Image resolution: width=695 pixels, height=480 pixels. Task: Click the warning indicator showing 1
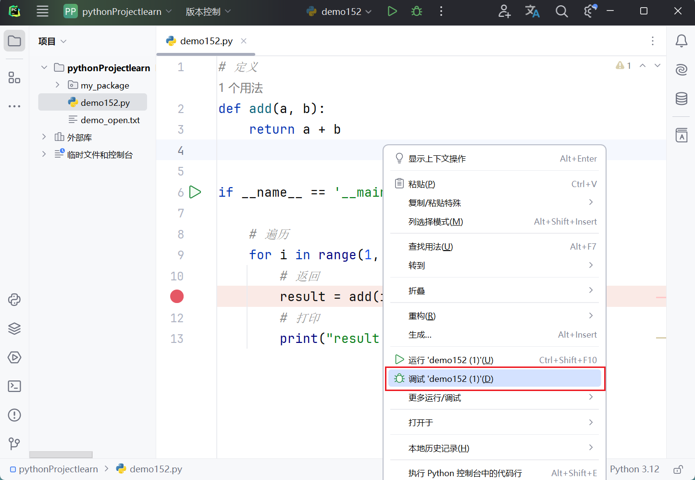[x=623, y=65]
